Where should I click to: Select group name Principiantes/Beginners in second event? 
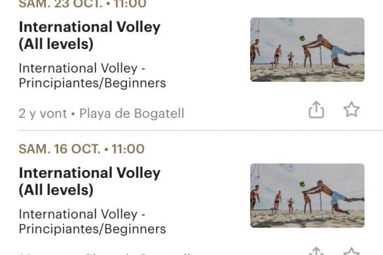point(92,229)
